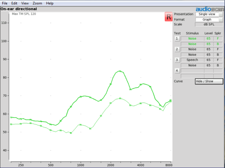
Task: Select Test 3 button
Action: click(x=177, y=60)
